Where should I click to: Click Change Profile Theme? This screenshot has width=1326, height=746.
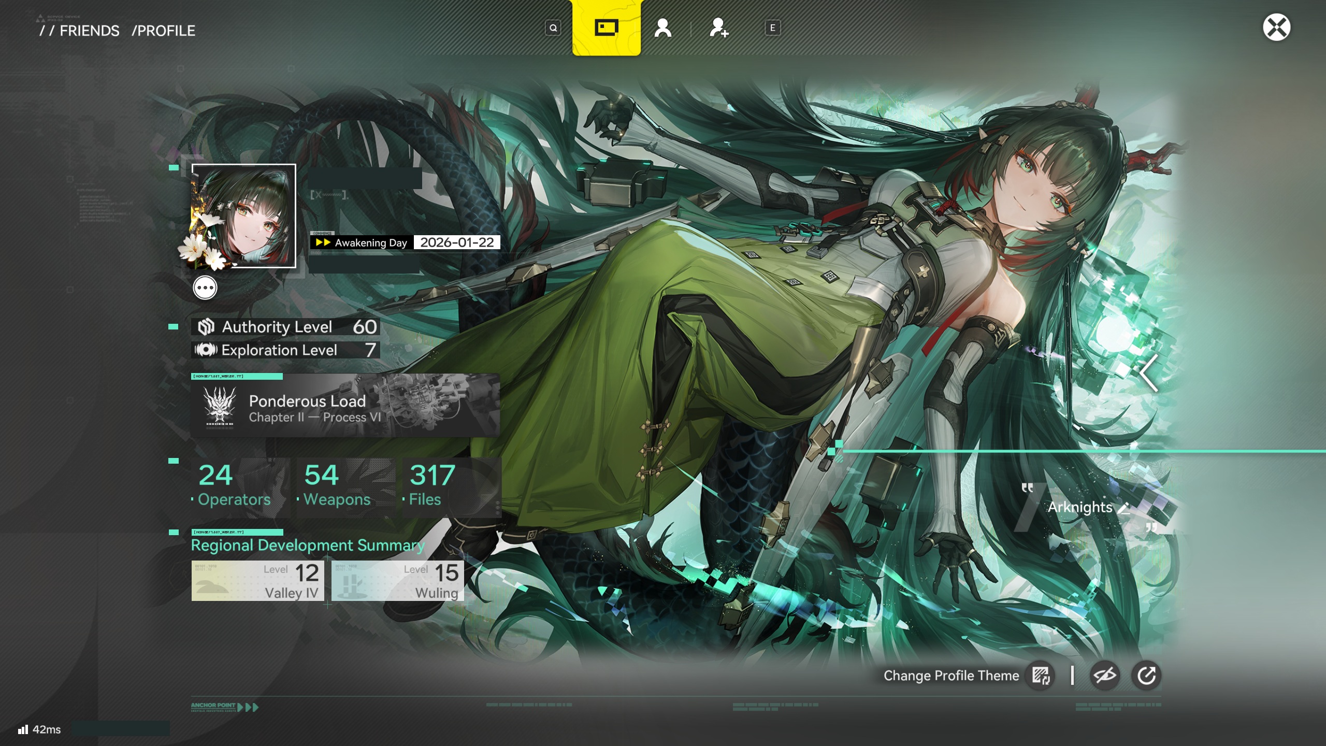coord(951,676)
